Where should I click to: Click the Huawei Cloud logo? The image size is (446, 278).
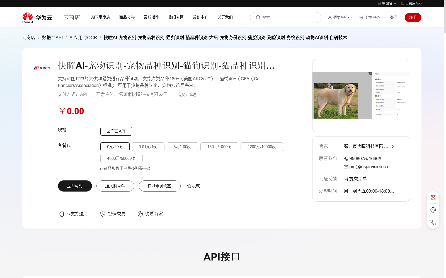37,18
